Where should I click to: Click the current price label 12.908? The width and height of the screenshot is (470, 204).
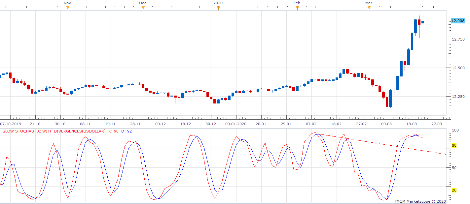(458, 21)
